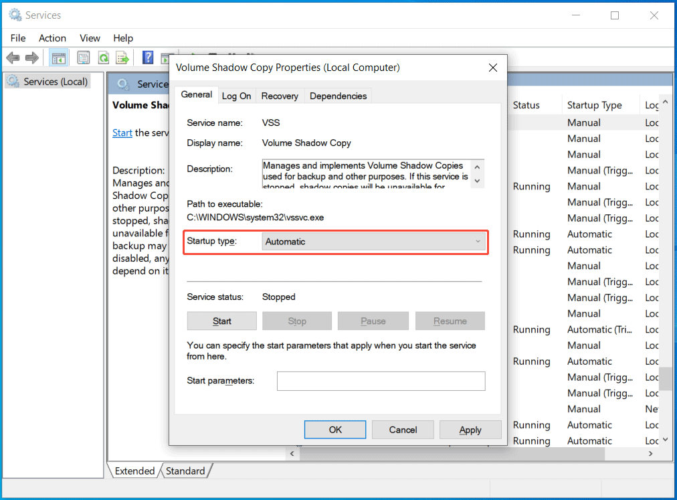Screen dimensions: 677x500
Task: Click the Start service button
Action: 221,321
